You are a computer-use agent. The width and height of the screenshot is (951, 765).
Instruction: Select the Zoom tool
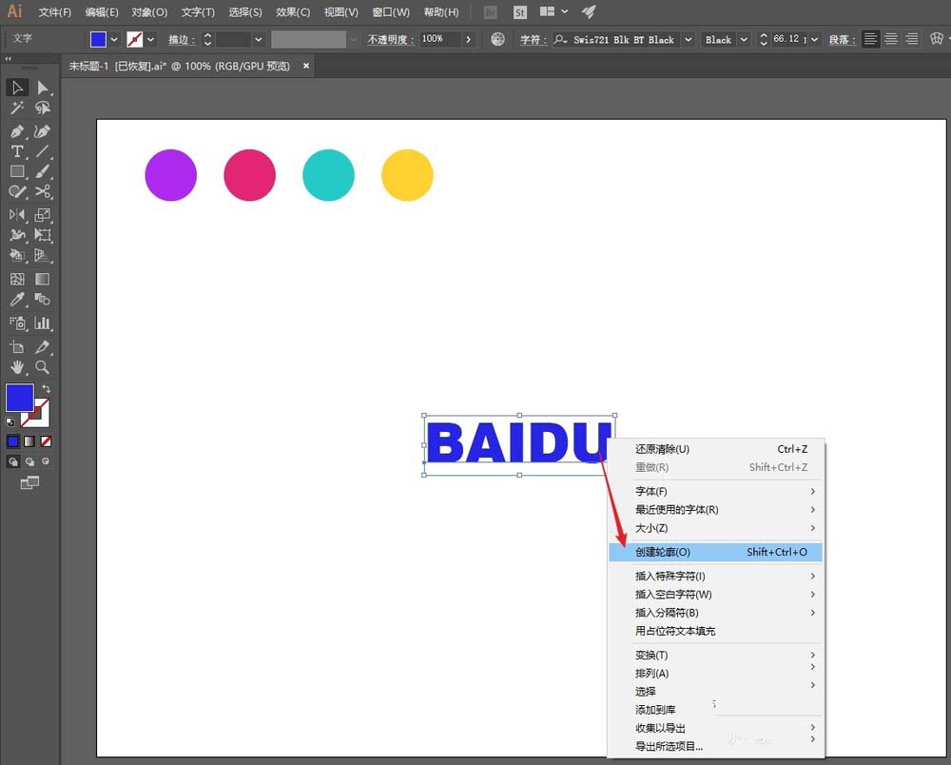[x=43, y=367]
